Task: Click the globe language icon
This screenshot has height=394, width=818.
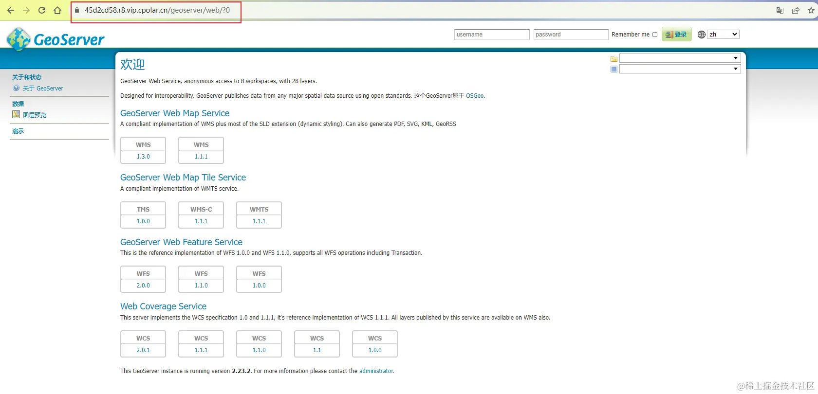Action: click(702, 35)
